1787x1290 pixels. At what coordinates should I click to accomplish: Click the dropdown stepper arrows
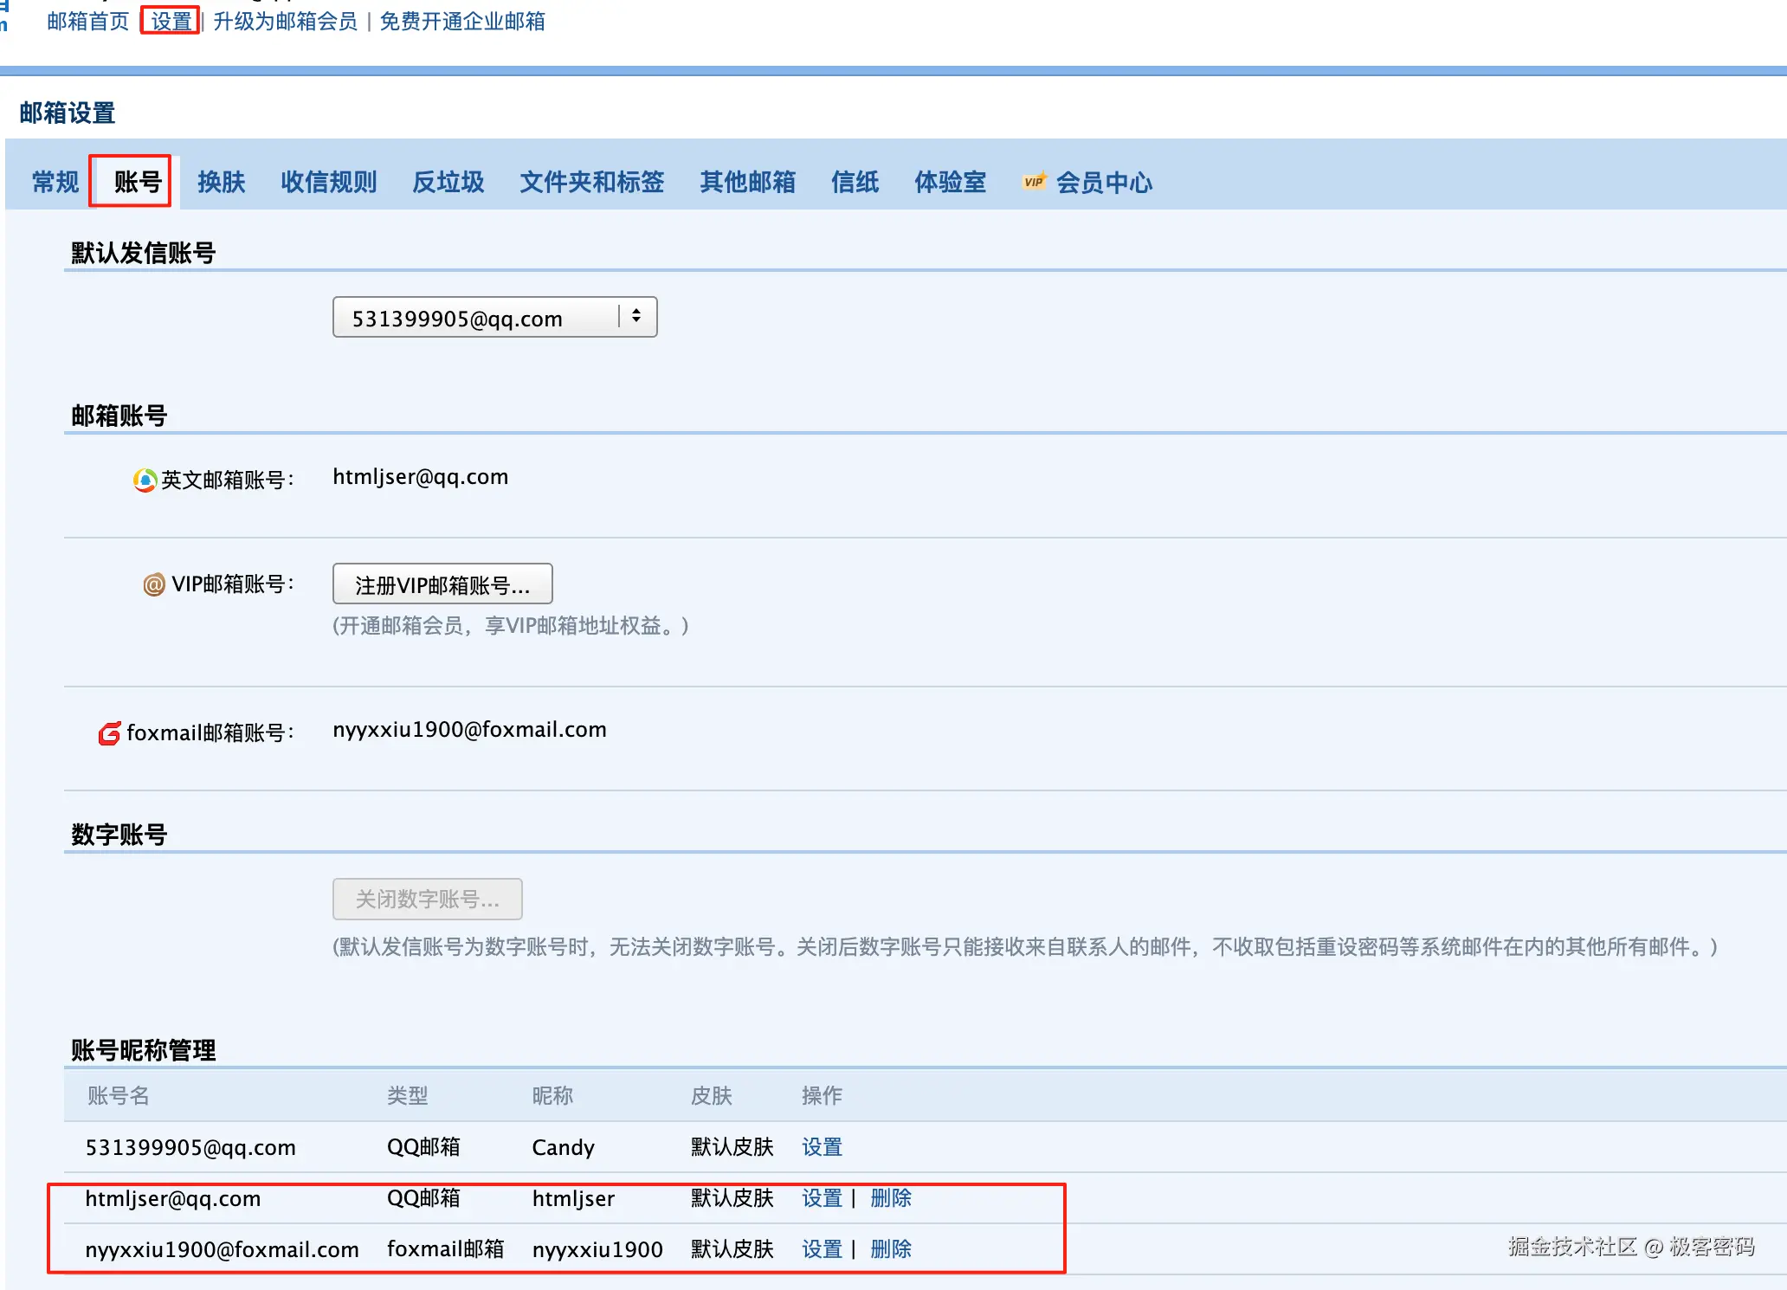pos(636,317)
